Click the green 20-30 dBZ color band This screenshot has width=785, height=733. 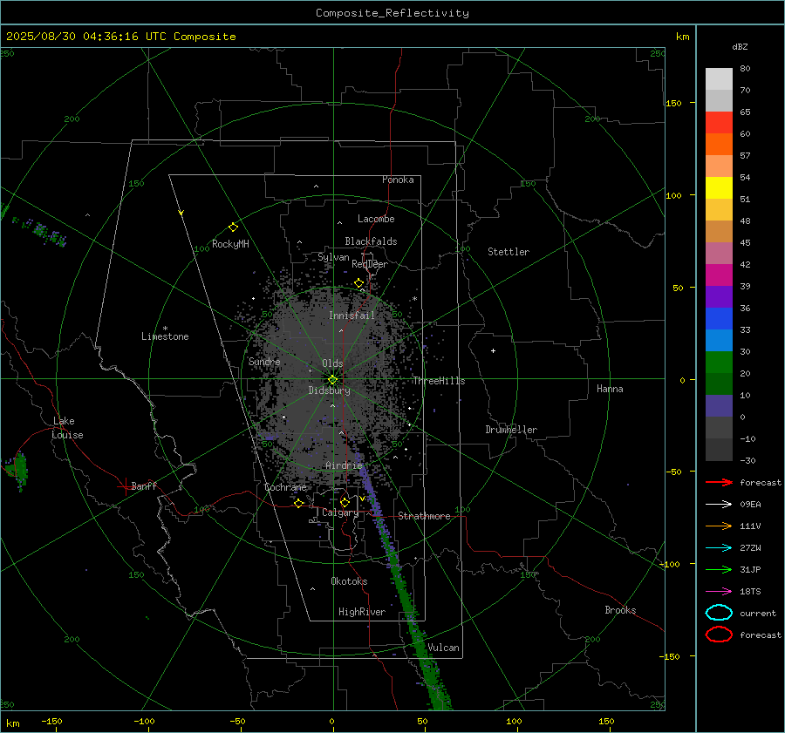[719, 363]
